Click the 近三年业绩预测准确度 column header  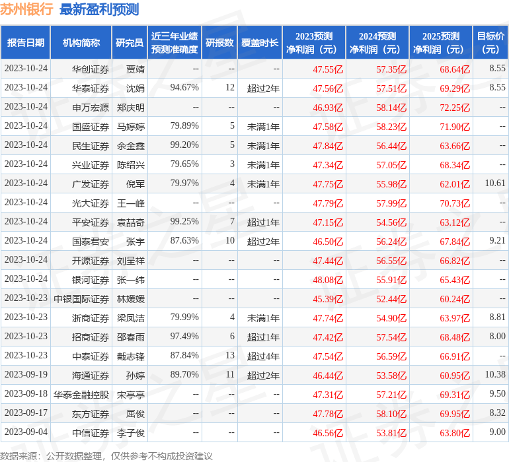click(x=175, y=43)
